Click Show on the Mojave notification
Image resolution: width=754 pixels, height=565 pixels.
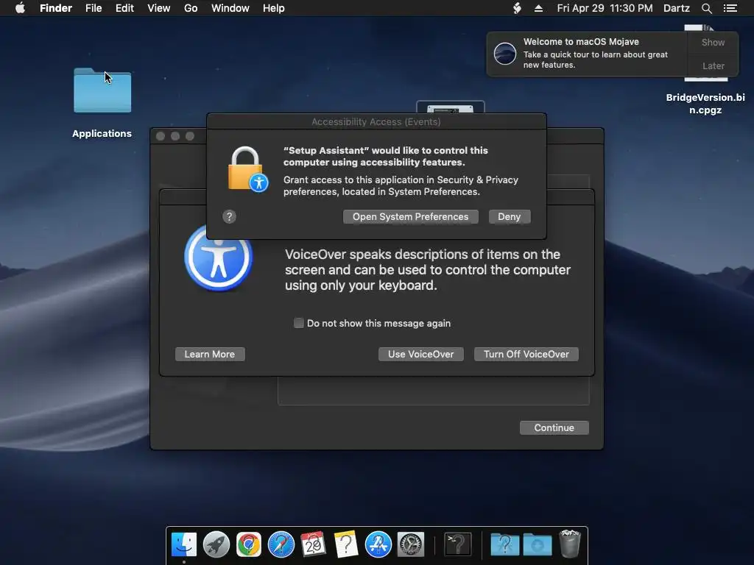pos(713,42)
